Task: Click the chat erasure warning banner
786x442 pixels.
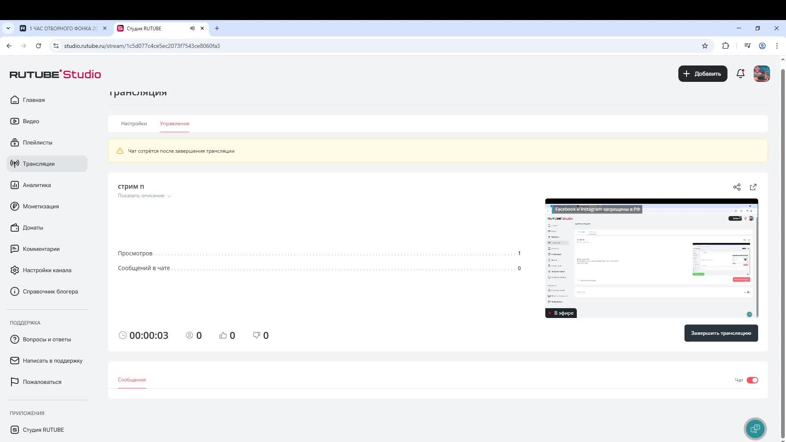Action: [438, 151]
